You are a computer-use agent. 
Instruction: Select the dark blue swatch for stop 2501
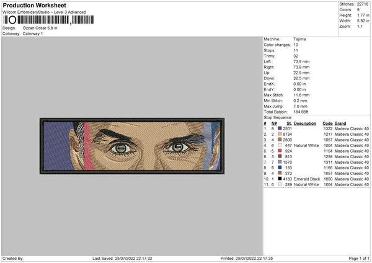pos(280,128)
